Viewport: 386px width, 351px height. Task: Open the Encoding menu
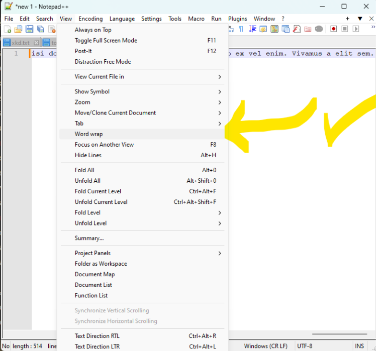click(x=90, y=19)
